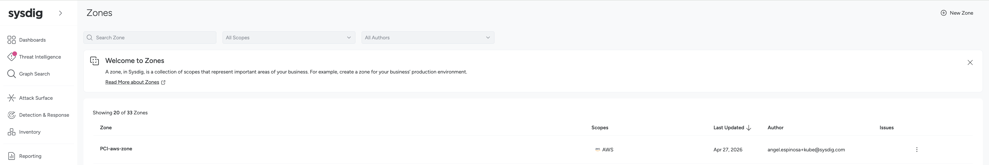The height and width of the screenshot is (165, 989).
Task: Go to Dashboards menu label
Action: click(x=32, y=40)
